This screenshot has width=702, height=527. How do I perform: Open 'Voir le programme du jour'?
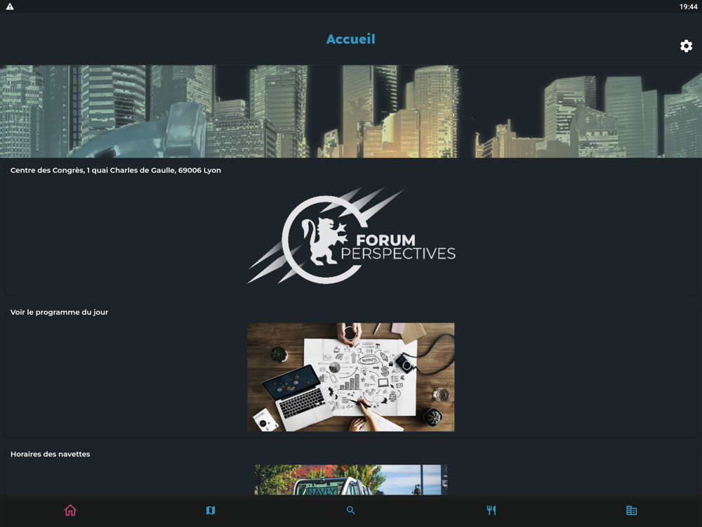59,313
